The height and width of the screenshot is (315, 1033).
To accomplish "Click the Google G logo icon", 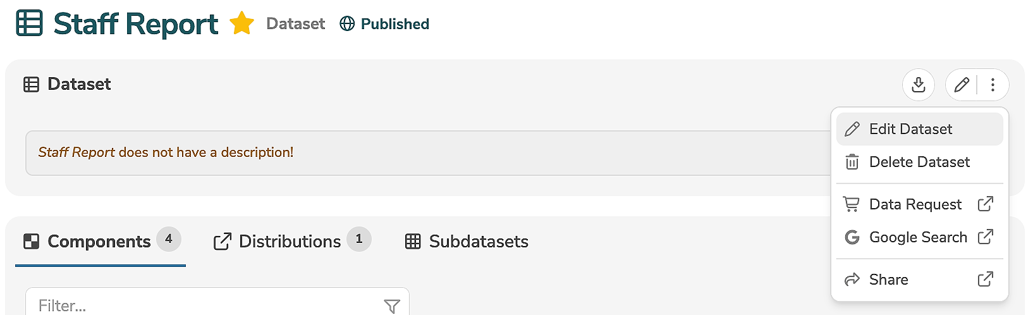I will click(x=852, y=237).
